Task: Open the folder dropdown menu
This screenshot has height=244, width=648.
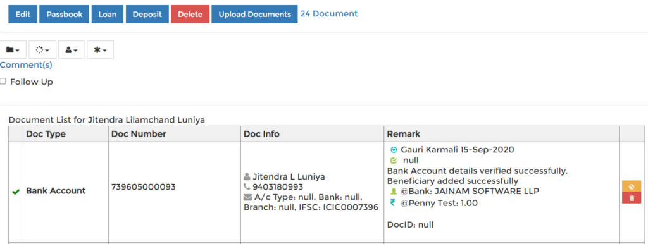Action: tap(13, 49)
